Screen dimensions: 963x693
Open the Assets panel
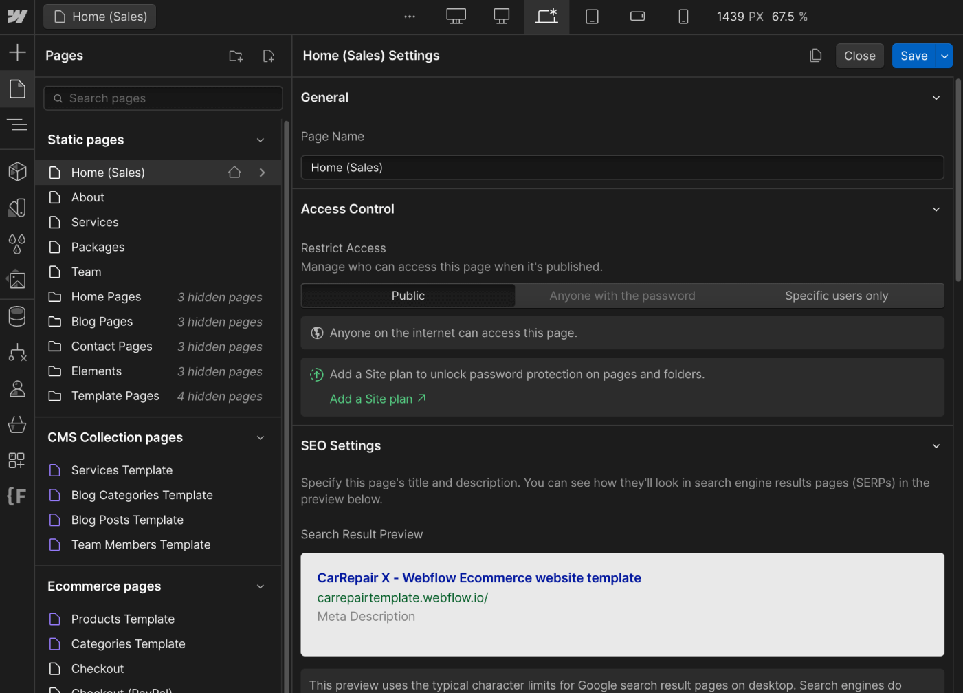[x=17, y=280]
